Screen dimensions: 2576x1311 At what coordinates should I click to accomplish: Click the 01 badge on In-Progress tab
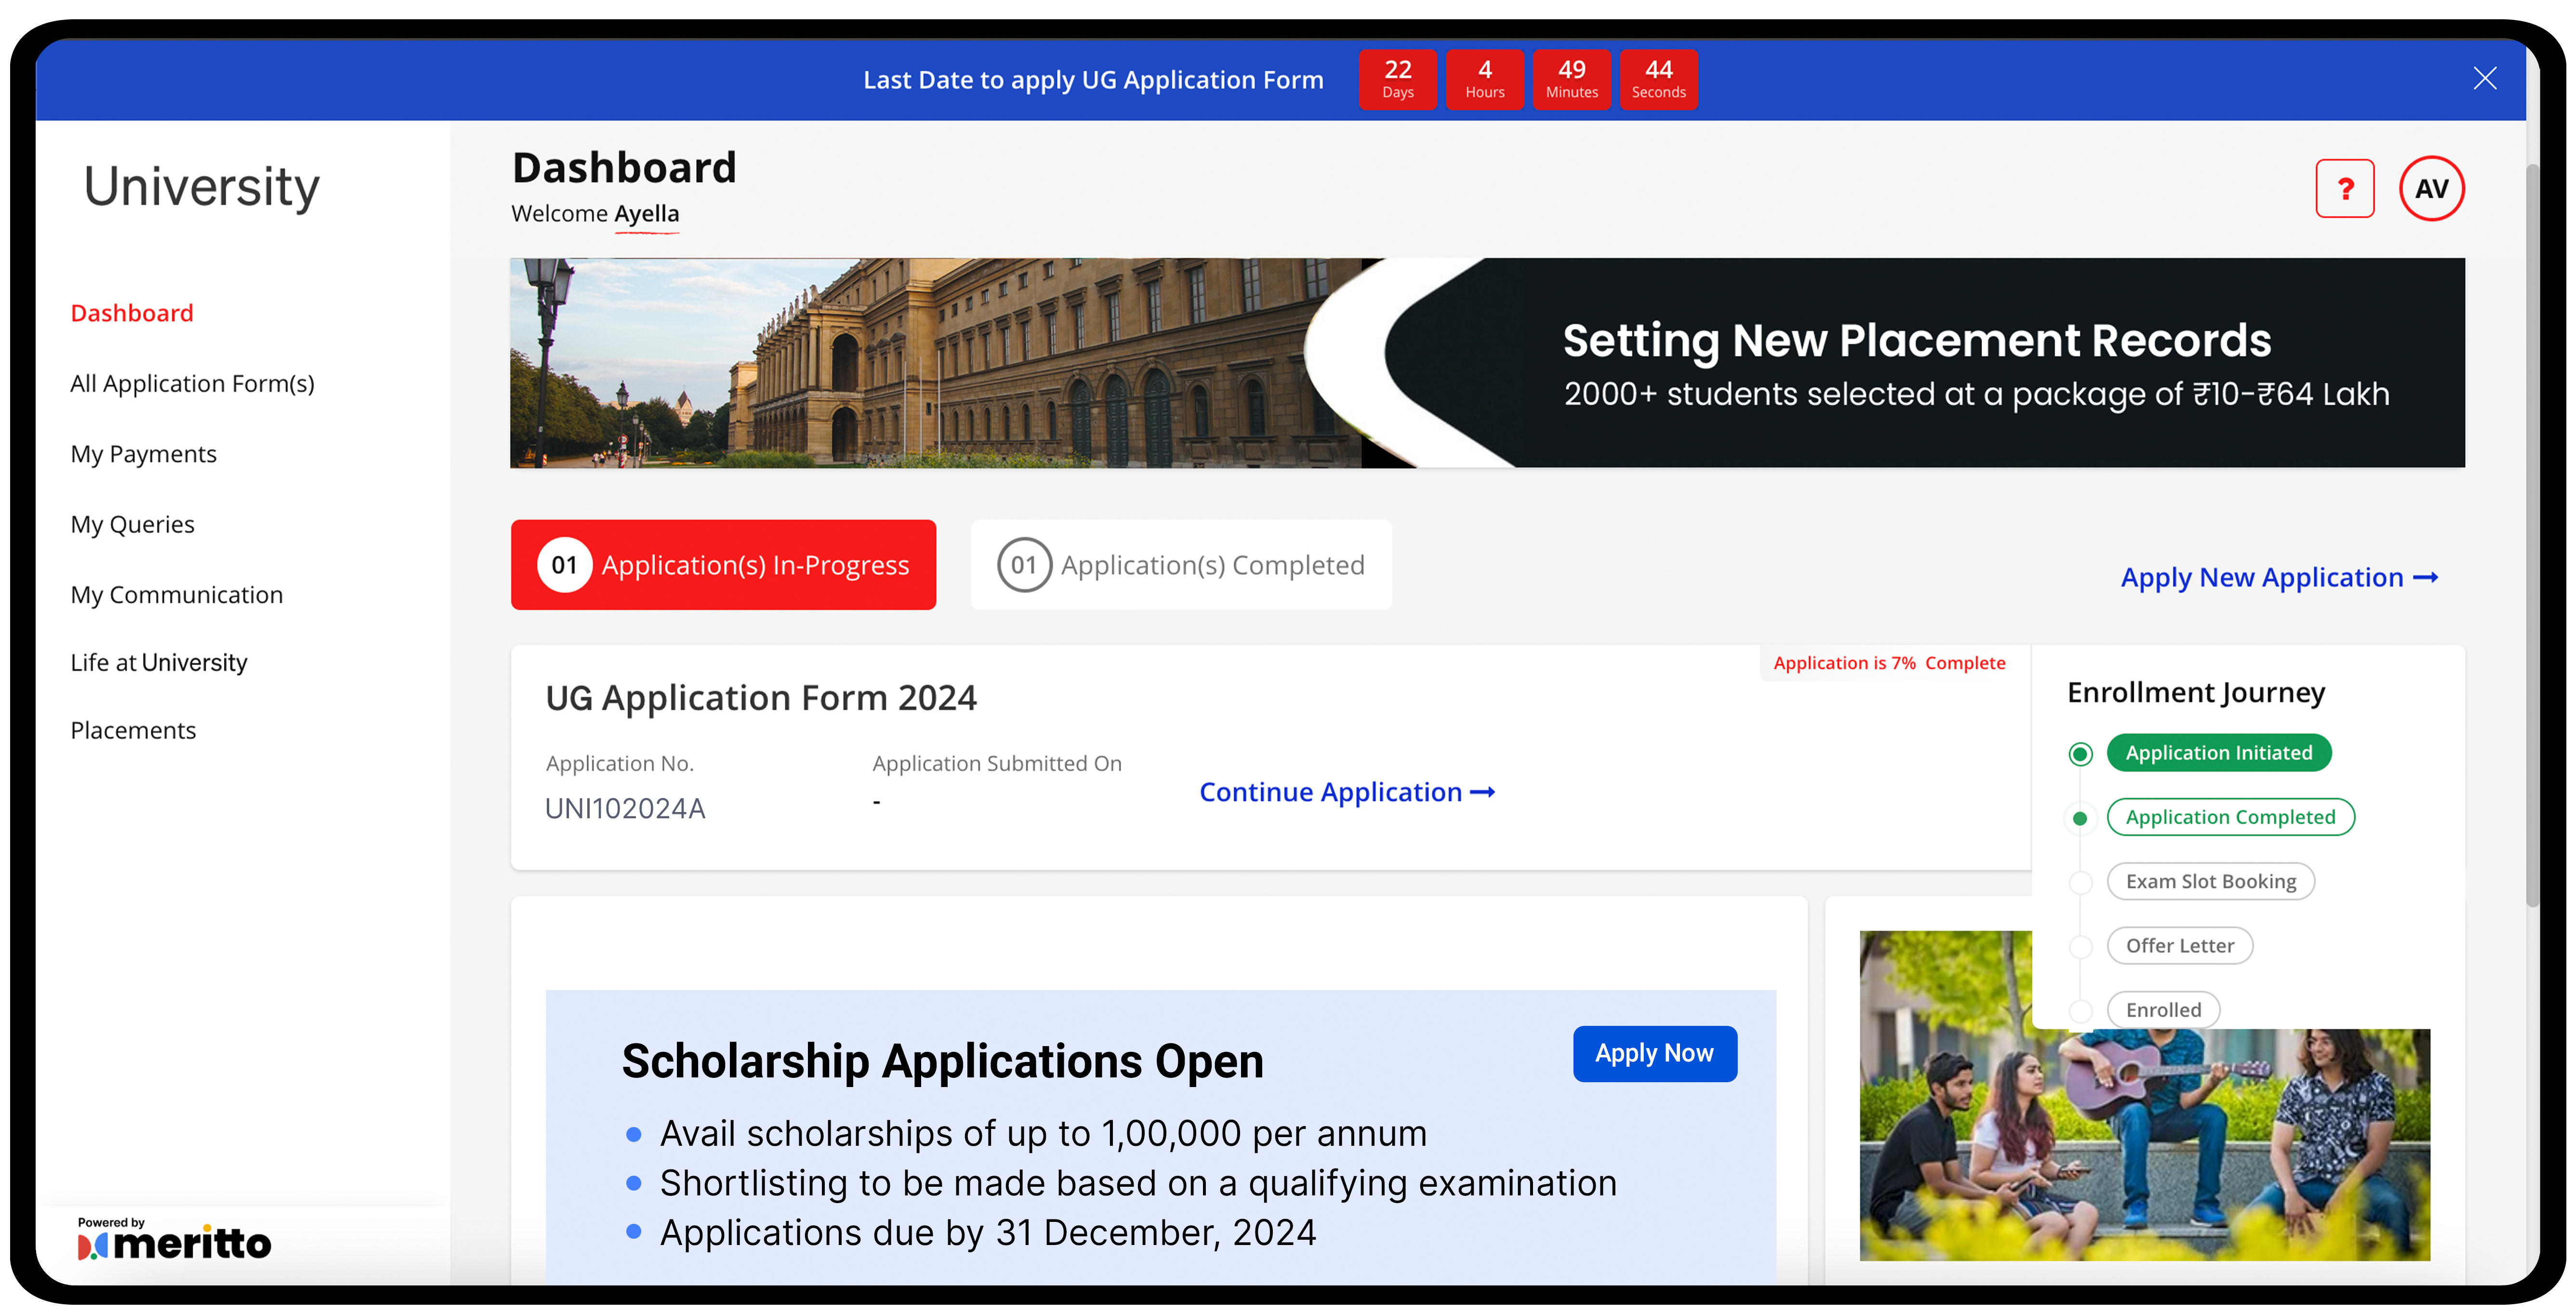564,565
